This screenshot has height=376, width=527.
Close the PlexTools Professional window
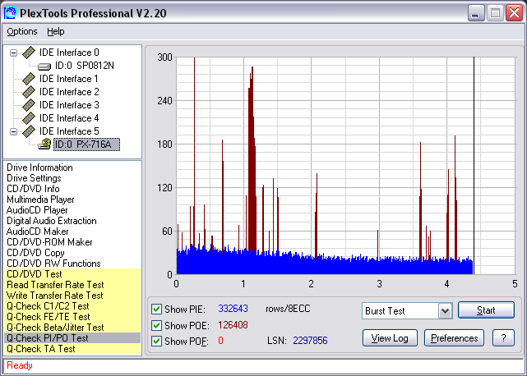click(514, 13)
